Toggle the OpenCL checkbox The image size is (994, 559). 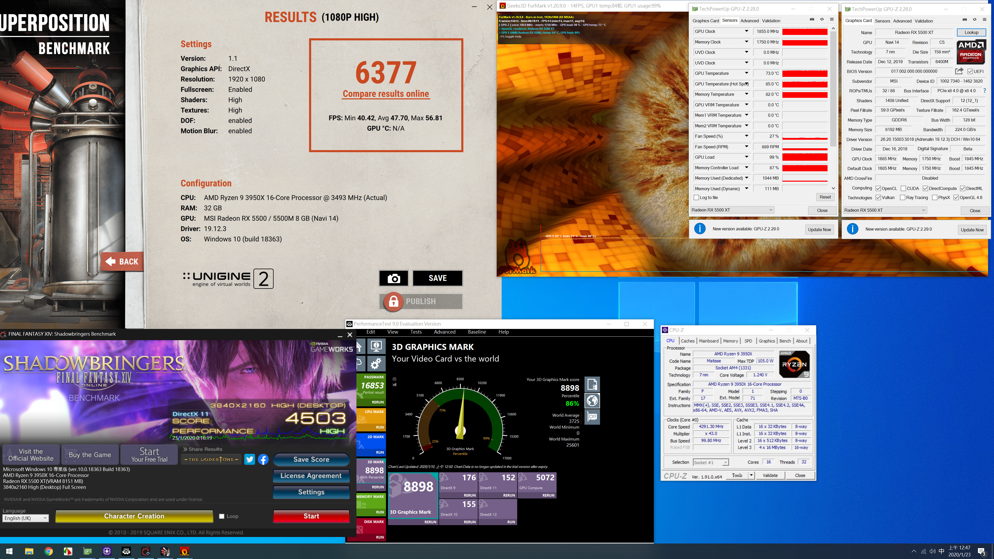tap(878, 188)
